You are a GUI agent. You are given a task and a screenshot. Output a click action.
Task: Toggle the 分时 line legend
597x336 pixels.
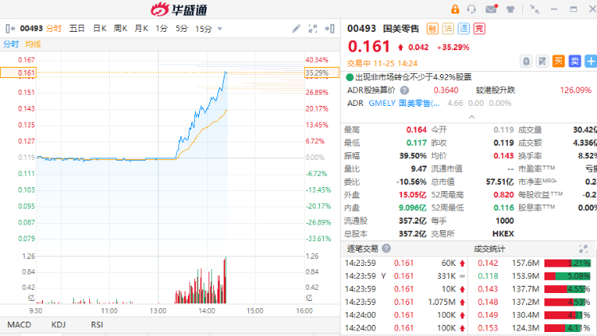click(11, 45)
